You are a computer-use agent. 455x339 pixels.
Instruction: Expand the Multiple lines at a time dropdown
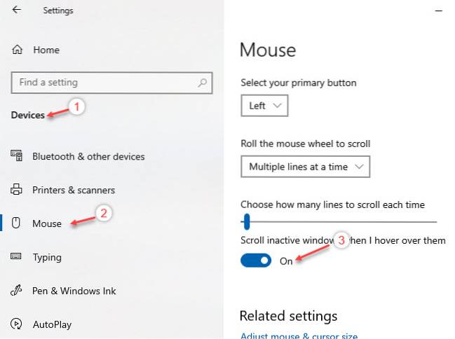click(x=305, y=167)
